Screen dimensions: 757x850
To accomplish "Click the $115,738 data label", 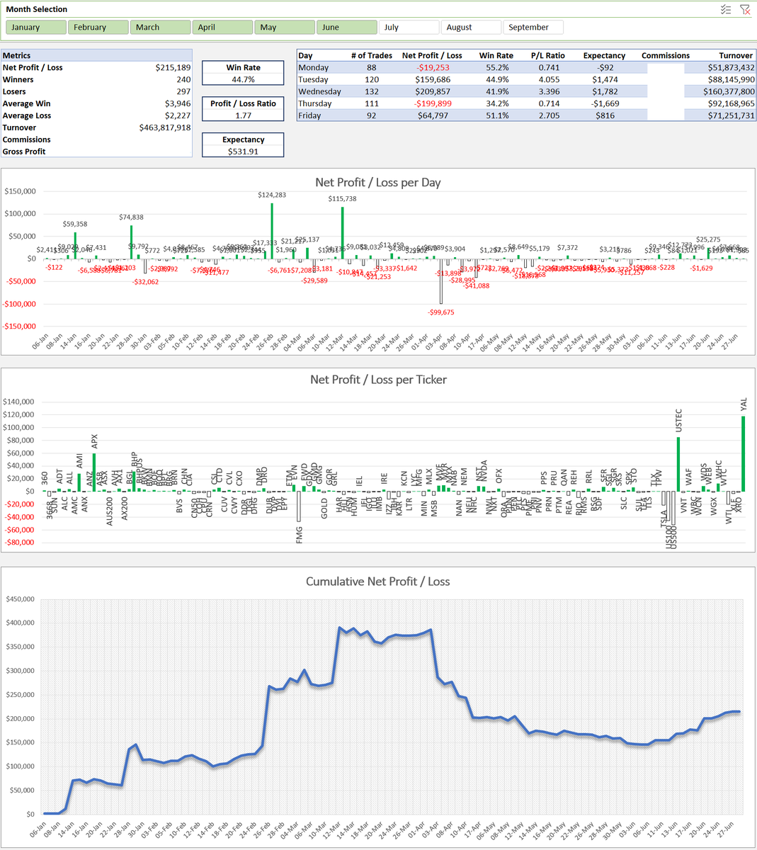I will tap(342, 199).
